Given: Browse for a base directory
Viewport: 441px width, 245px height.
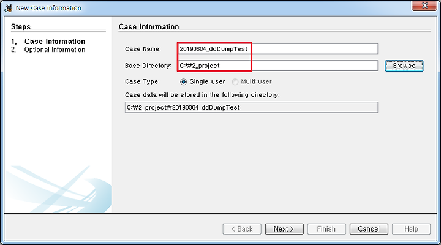Looking at the screenshot, I should click(x=404, y=66).
